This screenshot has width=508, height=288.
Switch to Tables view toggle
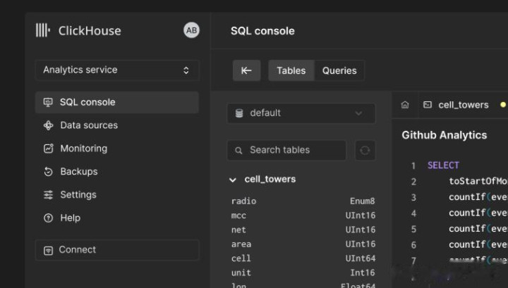click(x=291, y=70)
